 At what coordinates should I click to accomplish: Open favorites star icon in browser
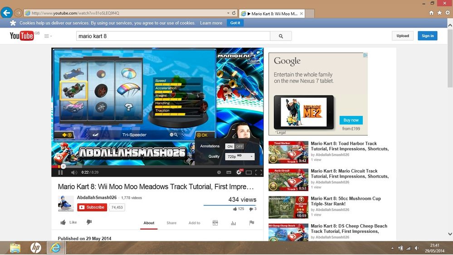[439, 13]
